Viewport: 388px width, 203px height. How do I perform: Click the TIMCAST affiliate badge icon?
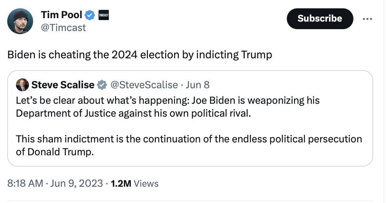pyautogui.click(x=103, y=15)
